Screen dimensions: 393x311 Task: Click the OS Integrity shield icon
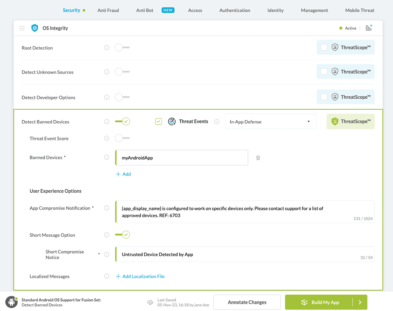point(35,28)
